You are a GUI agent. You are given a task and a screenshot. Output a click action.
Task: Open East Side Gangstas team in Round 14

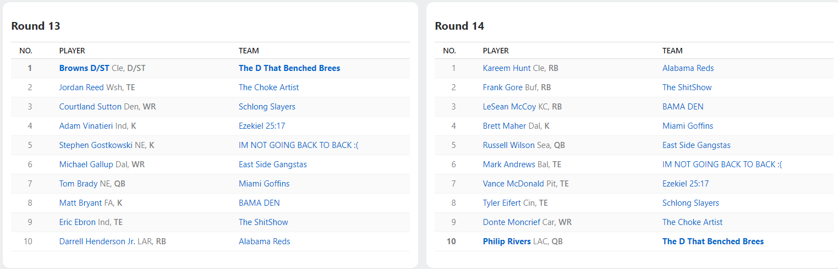(696, 145)
